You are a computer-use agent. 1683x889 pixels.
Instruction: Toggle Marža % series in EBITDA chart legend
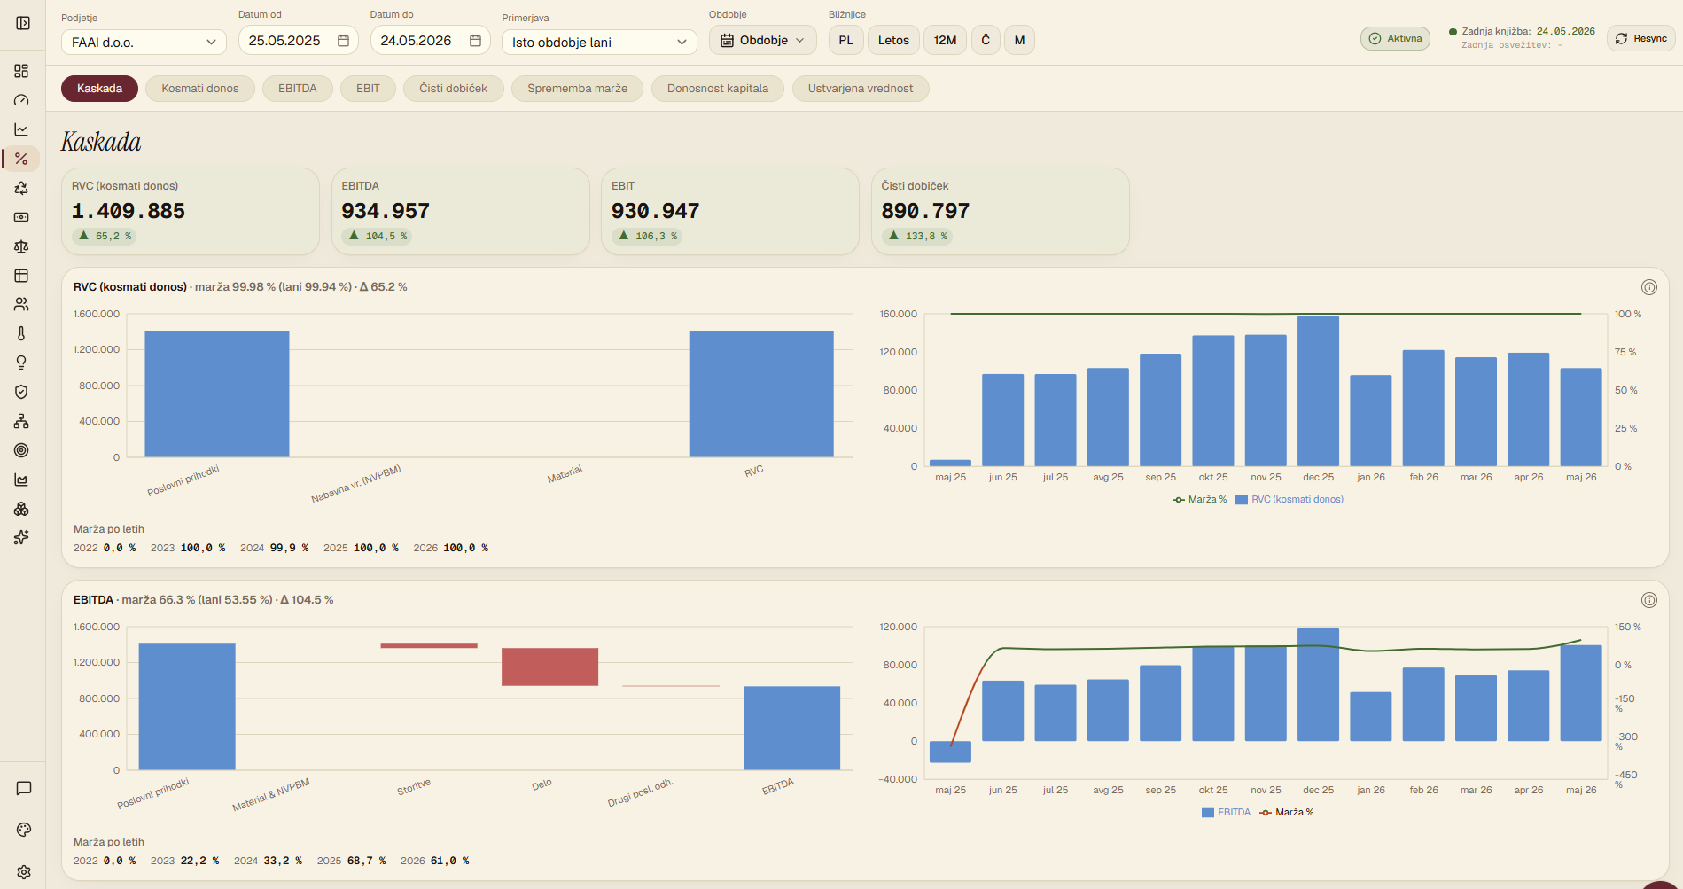[1287, 813]
